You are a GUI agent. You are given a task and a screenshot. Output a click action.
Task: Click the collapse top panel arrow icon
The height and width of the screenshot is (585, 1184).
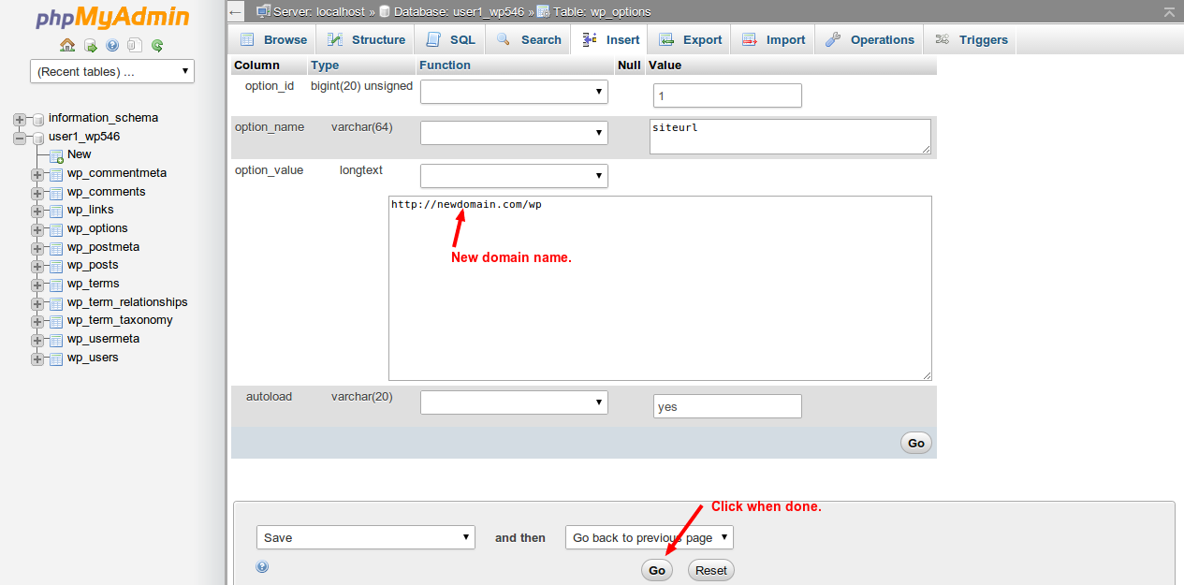[1169, 12]
